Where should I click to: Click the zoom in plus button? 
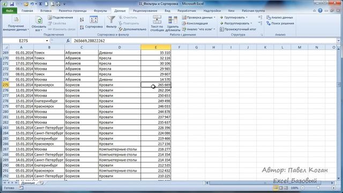coord(333,188)
